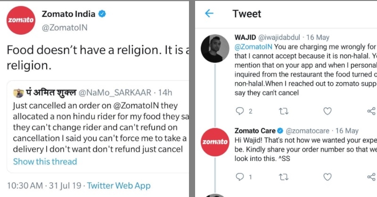The image size is (377, 197).
Task: Reply to Zomato Care's tweet
Action: click(x=240, y=177)
